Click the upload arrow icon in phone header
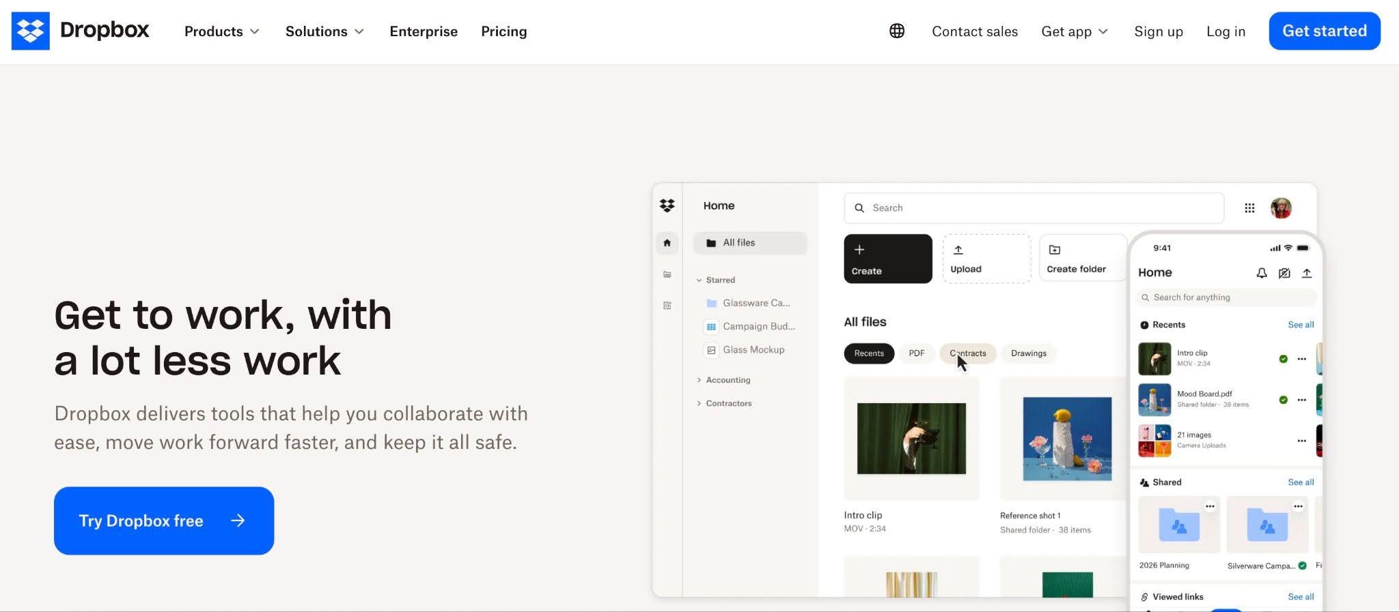This screenshot has height=612, width=1399. [1307, 273]
